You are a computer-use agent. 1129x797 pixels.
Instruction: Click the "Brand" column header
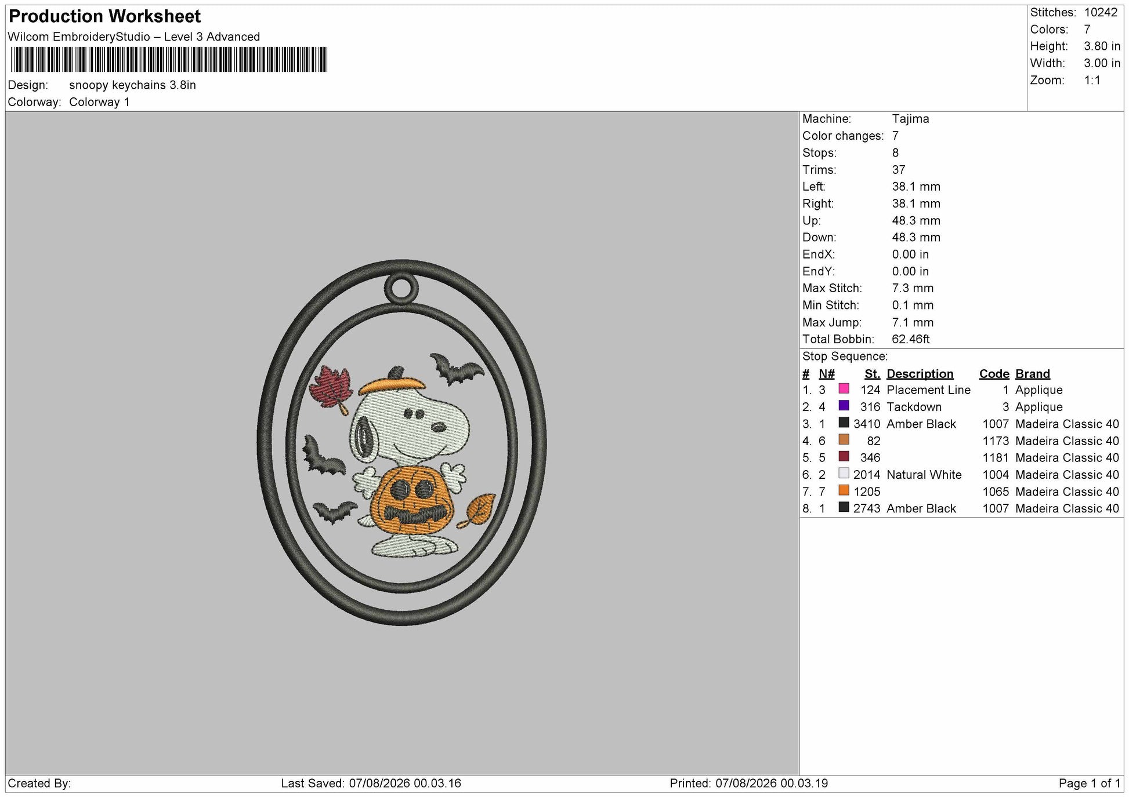(x=1033, y=374)
